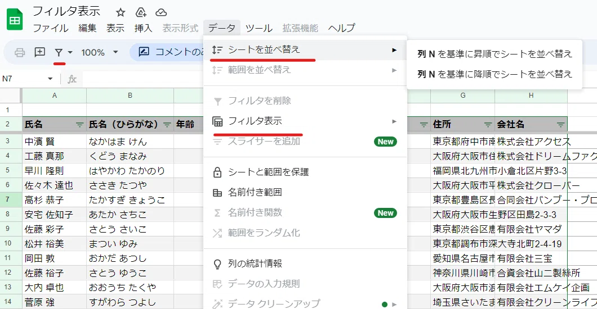This screenshot has width=597, height=309.
Task: Select シートと範囲を保護 option
Action: coord(305,172)
